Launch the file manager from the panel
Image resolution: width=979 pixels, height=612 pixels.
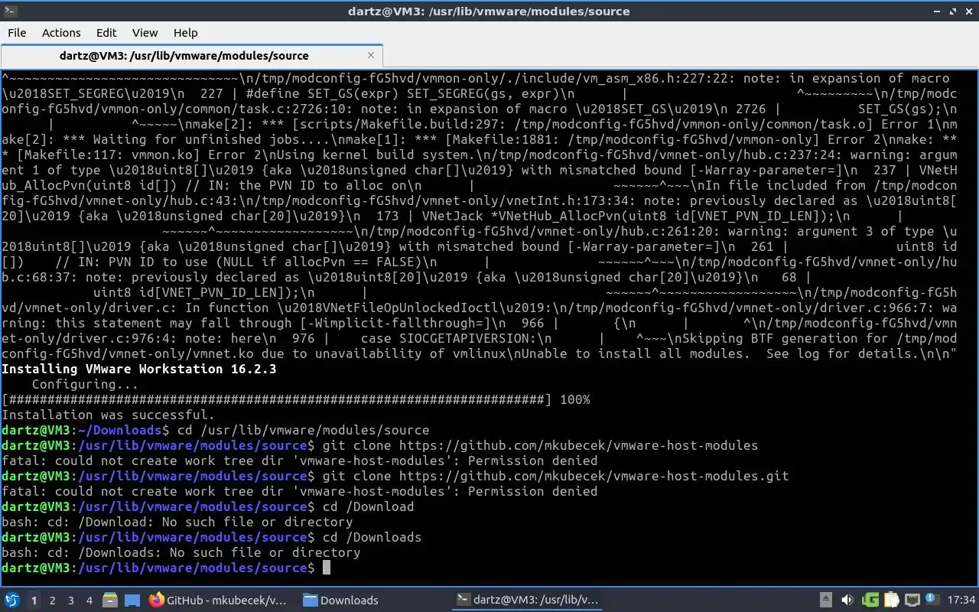pos(110,601)
